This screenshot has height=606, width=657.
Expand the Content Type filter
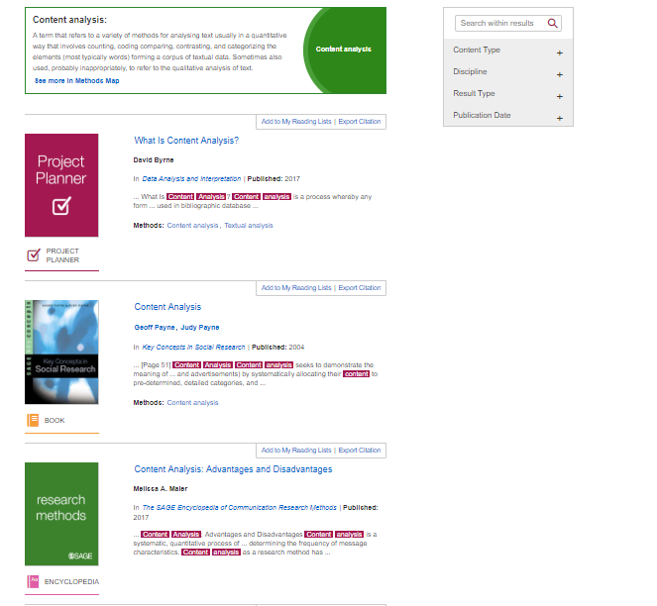click(x=559, y=50)
